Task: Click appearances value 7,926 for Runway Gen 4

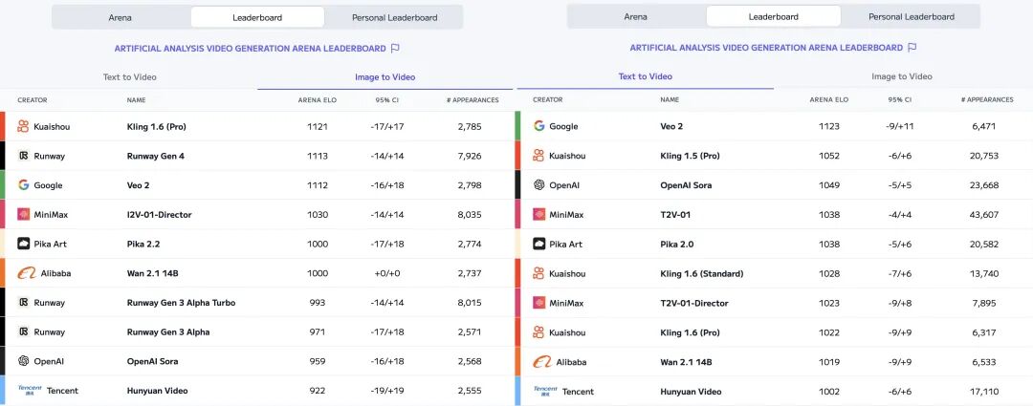Action: tap(470, 156)
